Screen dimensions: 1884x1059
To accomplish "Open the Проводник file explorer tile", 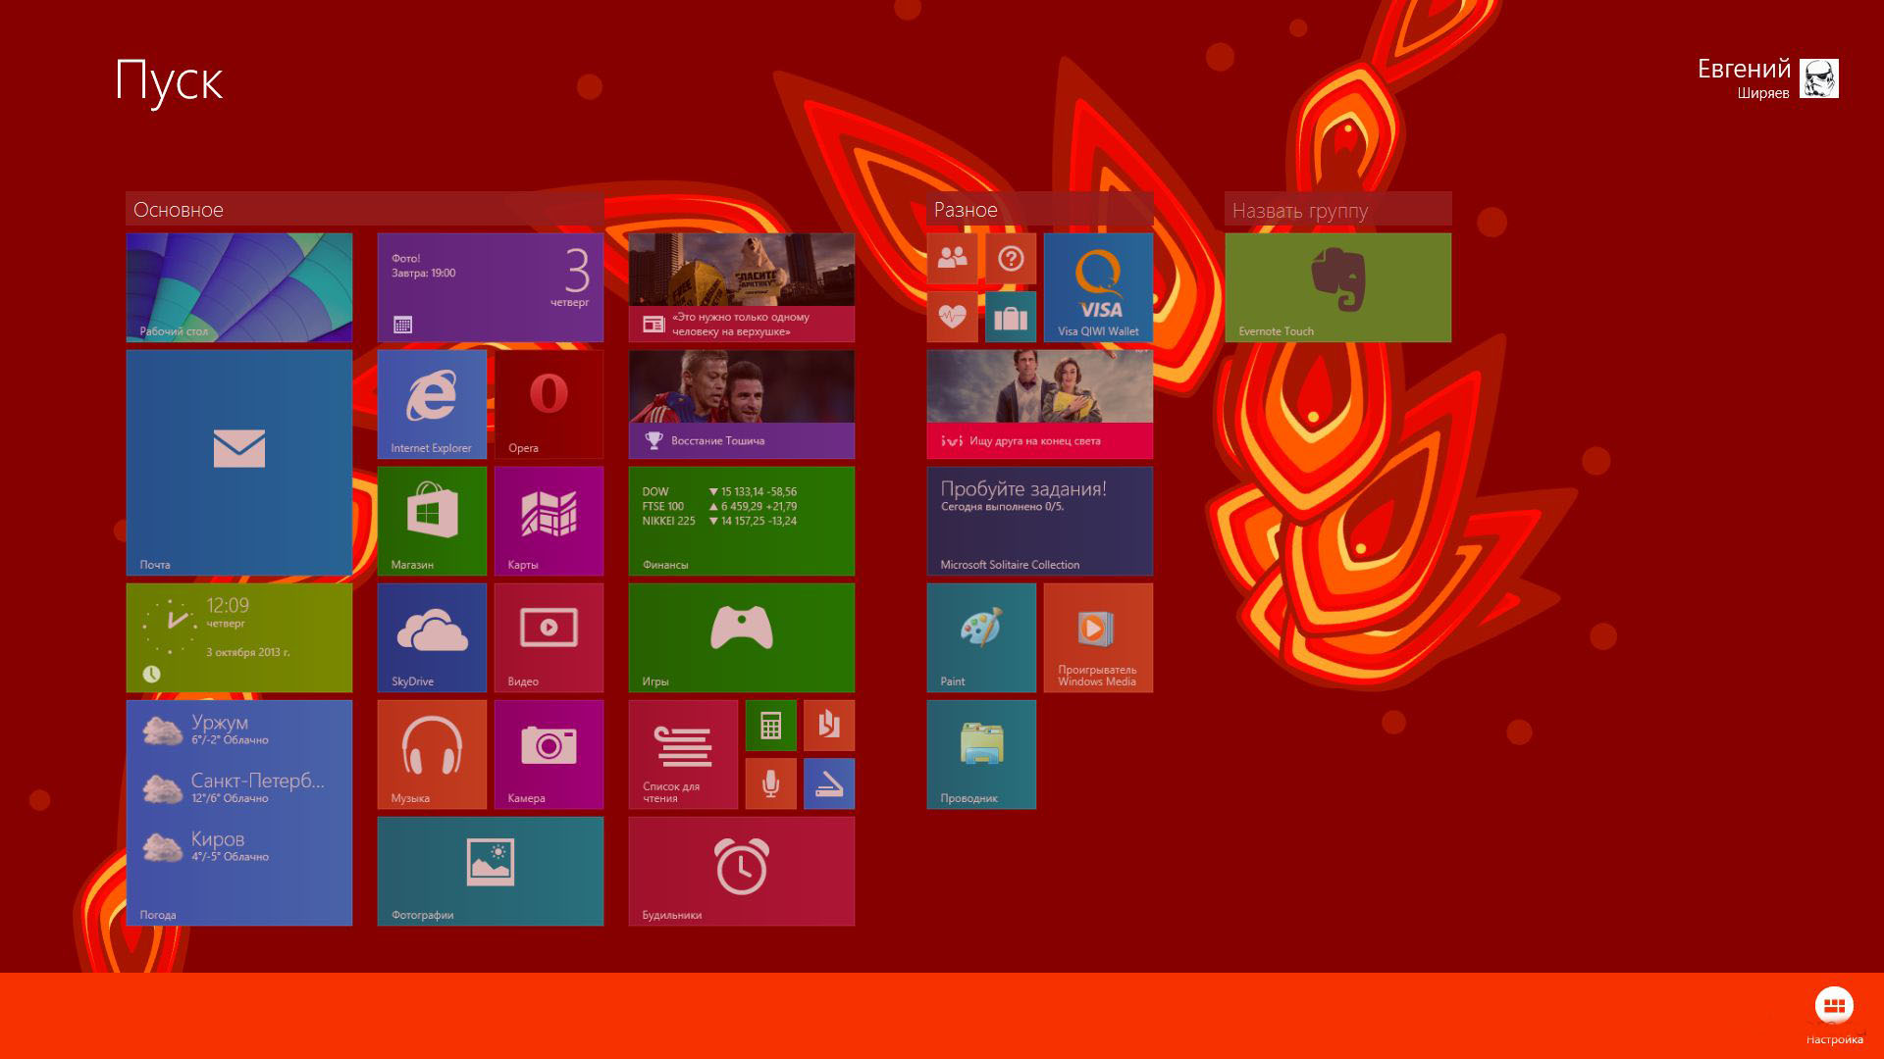I will [981, 754].
